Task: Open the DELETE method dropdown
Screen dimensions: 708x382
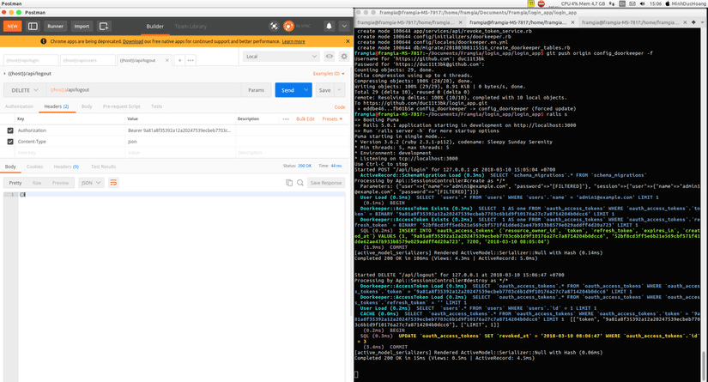Action: point(25,90)
